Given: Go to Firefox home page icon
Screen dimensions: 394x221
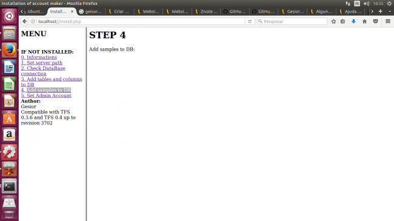Looking at the screenshot, I should (x=364, y=22).
